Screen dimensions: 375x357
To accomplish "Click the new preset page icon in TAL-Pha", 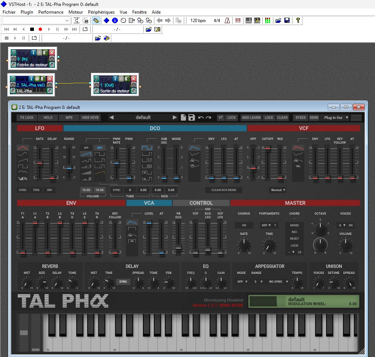I will point(183,117).
